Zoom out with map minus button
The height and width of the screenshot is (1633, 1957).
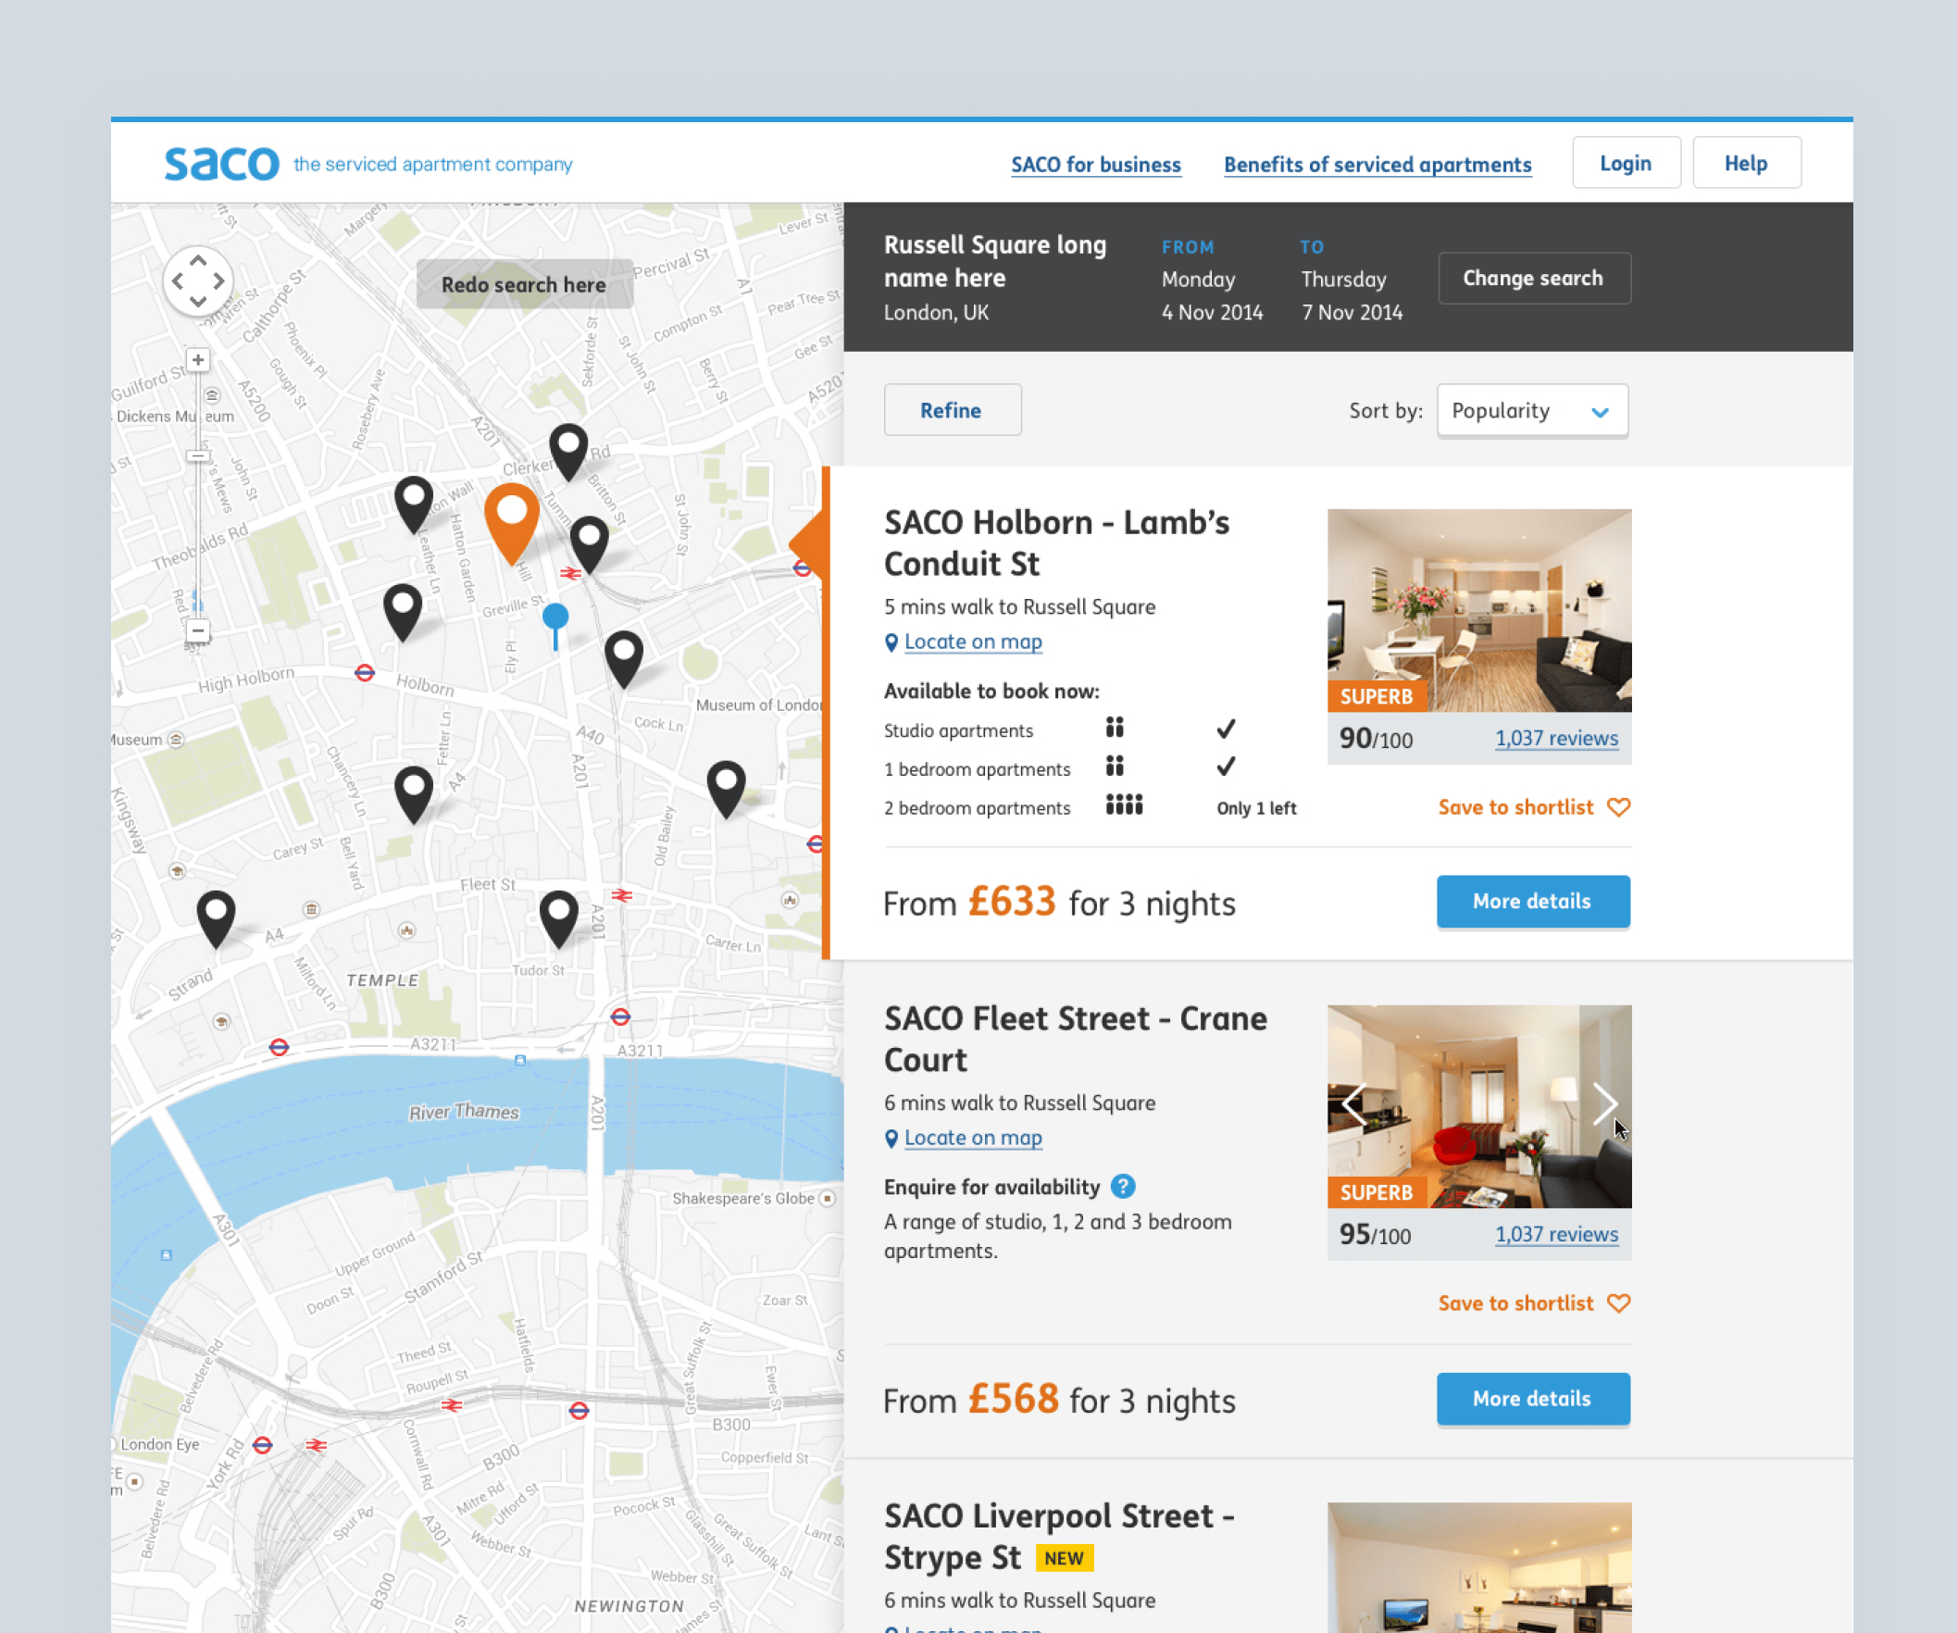pyautogui.click(x=197, y=631)
